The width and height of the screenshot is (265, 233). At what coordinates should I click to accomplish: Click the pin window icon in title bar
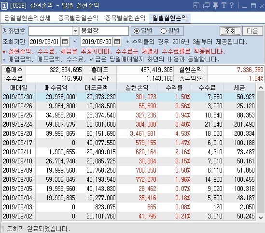tap(215, 5)
